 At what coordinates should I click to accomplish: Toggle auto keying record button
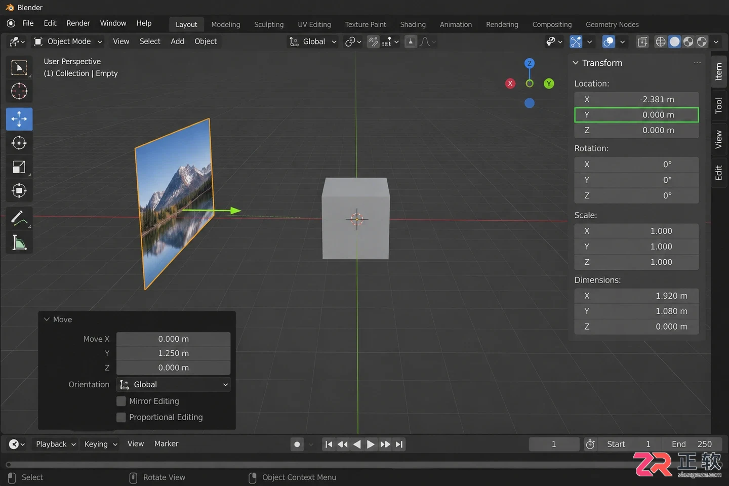pos(297,444)
